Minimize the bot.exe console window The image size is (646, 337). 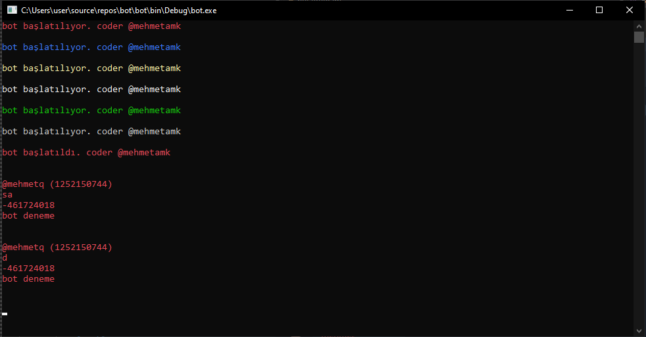[569, 10]
